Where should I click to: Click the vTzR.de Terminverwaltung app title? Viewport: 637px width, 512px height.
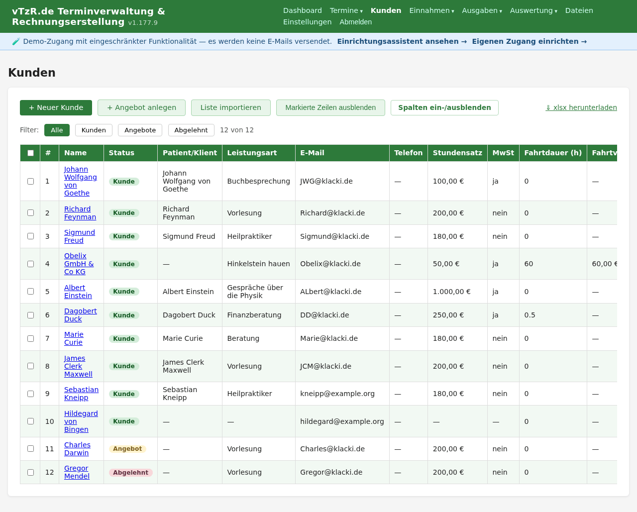(89, 16)
